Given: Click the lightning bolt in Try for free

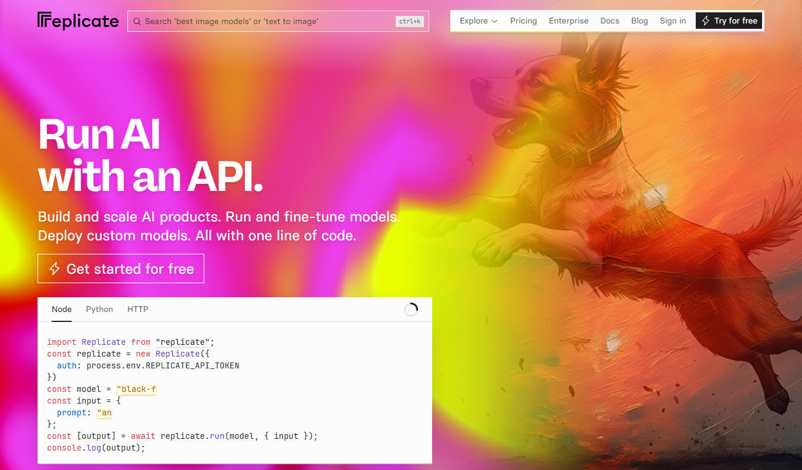Looking at the screenshot, I should (x=706, y=21).
